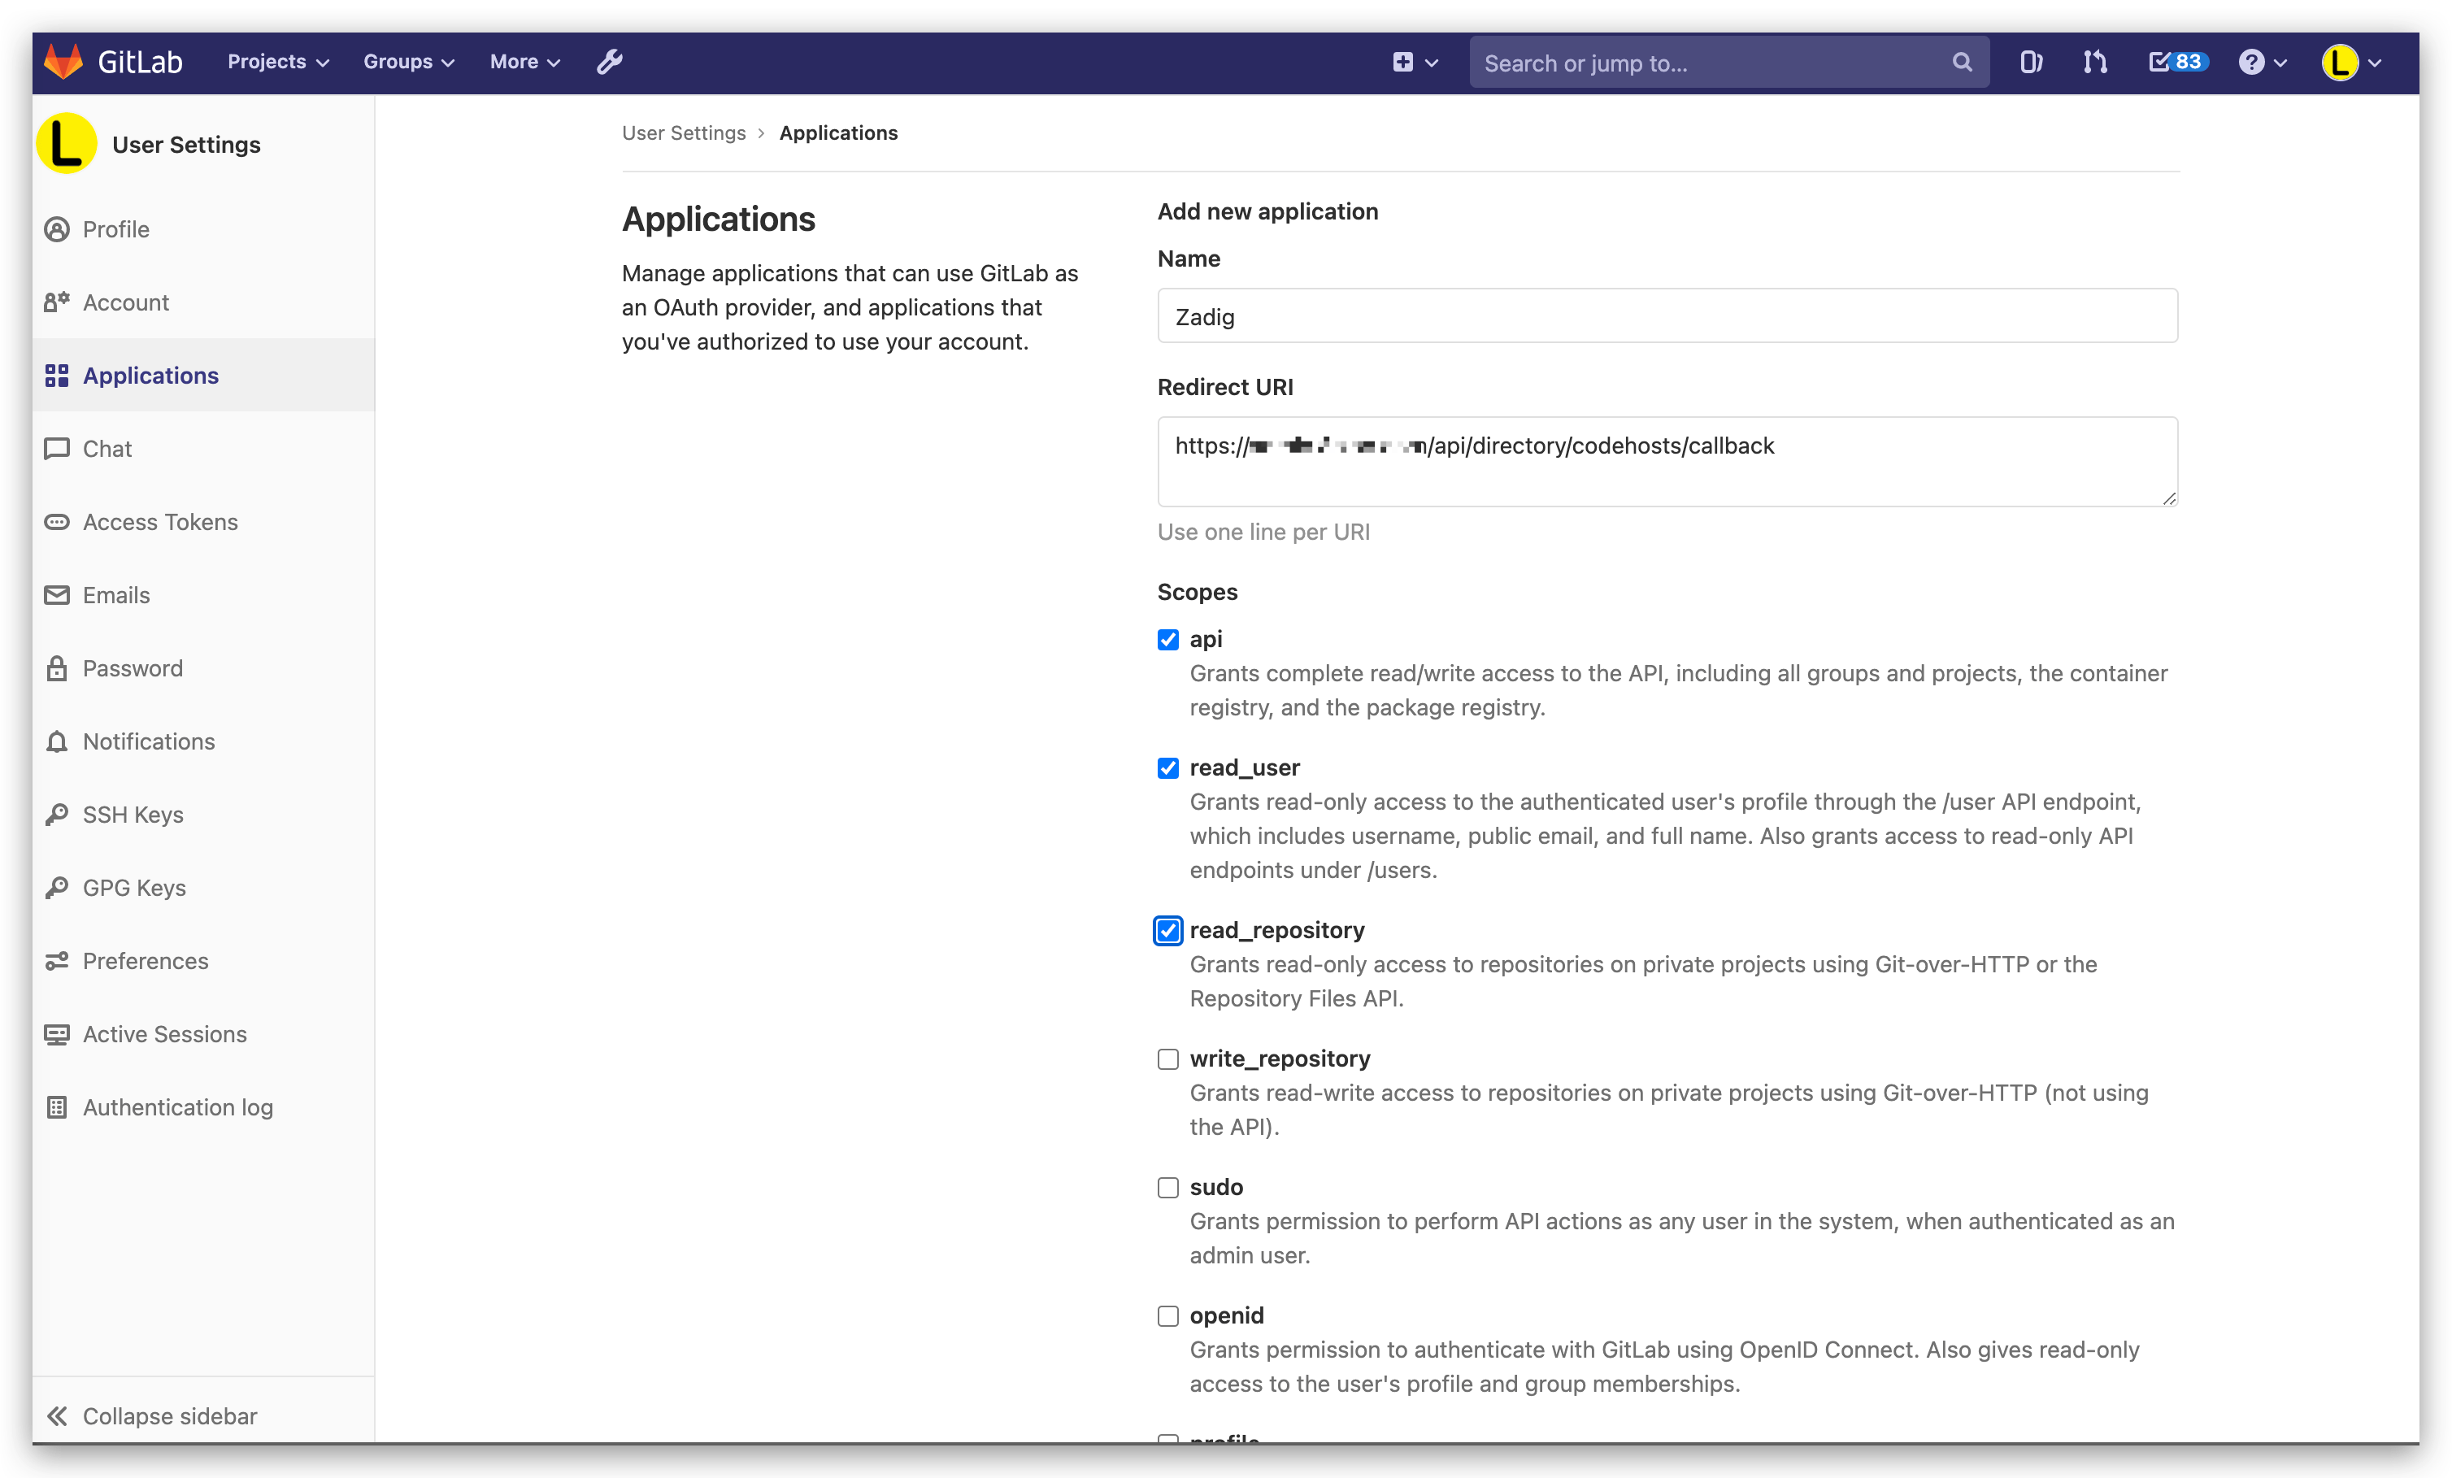Viewport: 2452px width, 1478px height.
Task: Uncheck the api scope
Action: 1168,640
